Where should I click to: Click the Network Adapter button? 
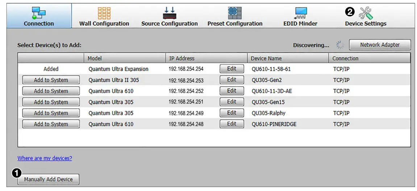pyautogui.click(x=380, y=45)
